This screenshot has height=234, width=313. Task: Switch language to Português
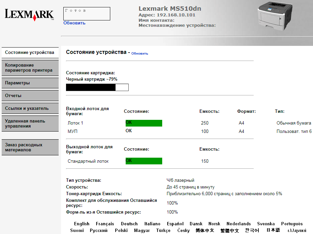click(292, 224)
